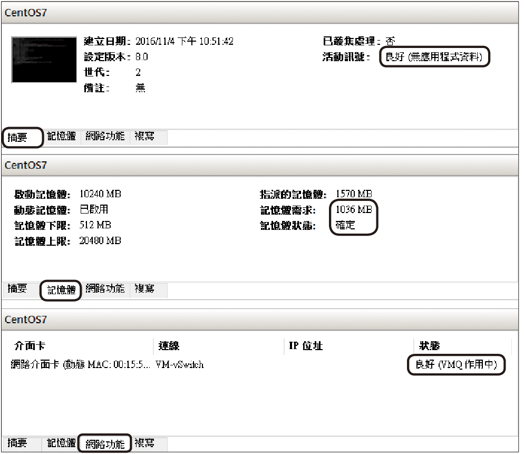Click the 記憶體上限 label

coord(43,240)
